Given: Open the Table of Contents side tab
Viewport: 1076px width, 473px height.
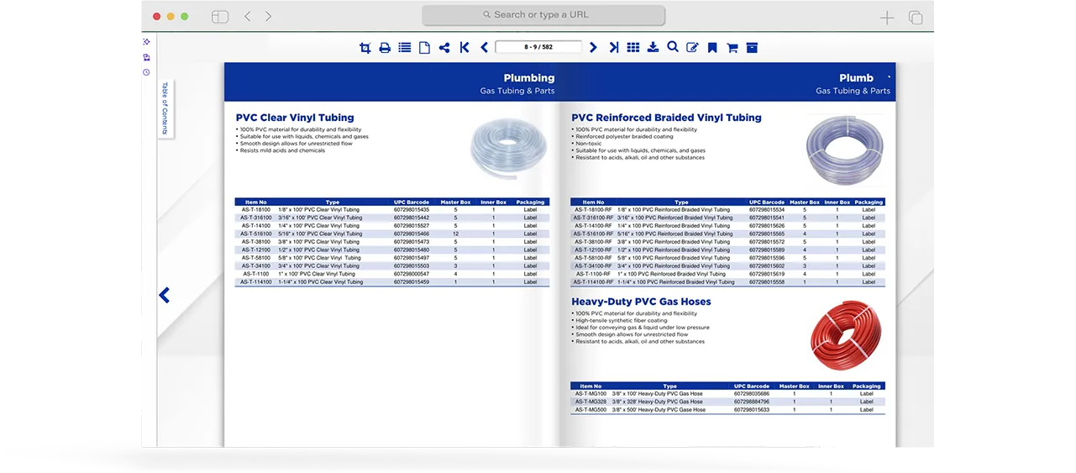Looking at the screenshot, I should tap(165, 108).
